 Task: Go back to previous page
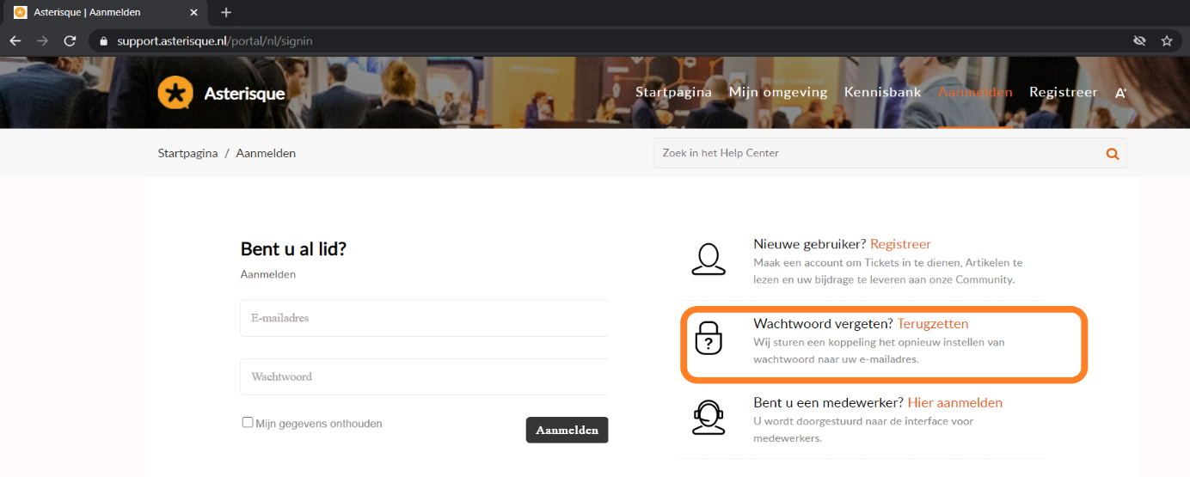point(15,40)
